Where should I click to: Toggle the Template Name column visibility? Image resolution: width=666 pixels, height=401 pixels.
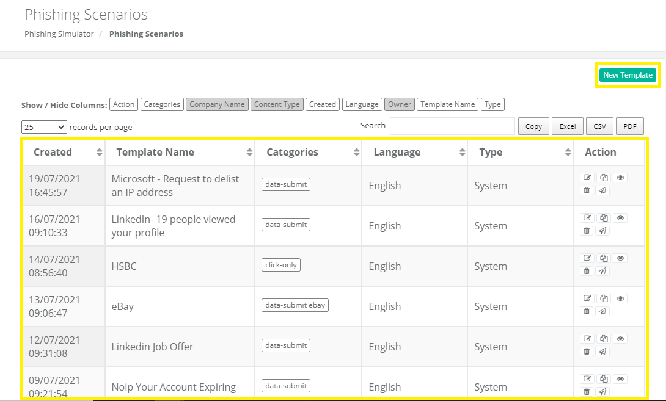[448, 104]
